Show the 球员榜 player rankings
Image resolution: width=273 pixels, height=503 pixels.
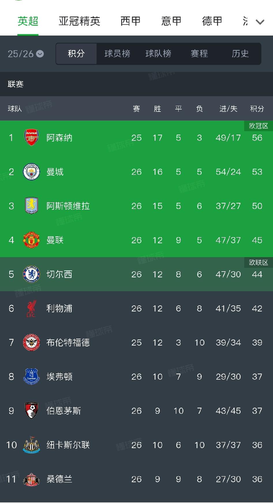[x=117, y=54]
